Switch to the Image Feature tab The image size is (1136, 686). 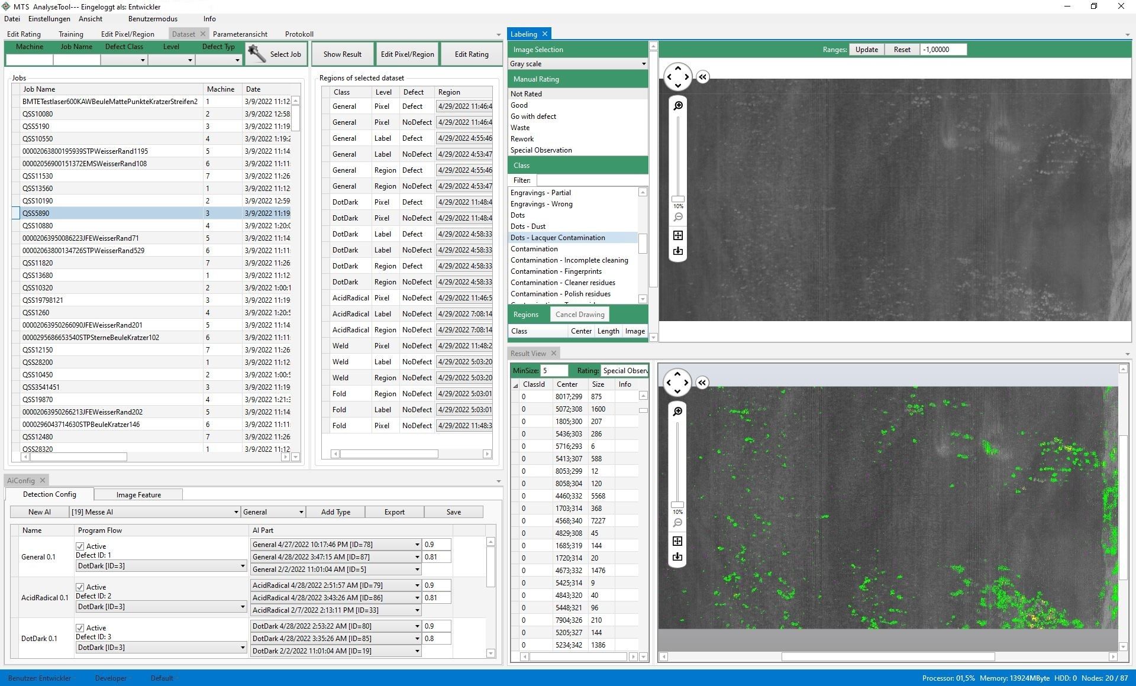coord(138,495)
